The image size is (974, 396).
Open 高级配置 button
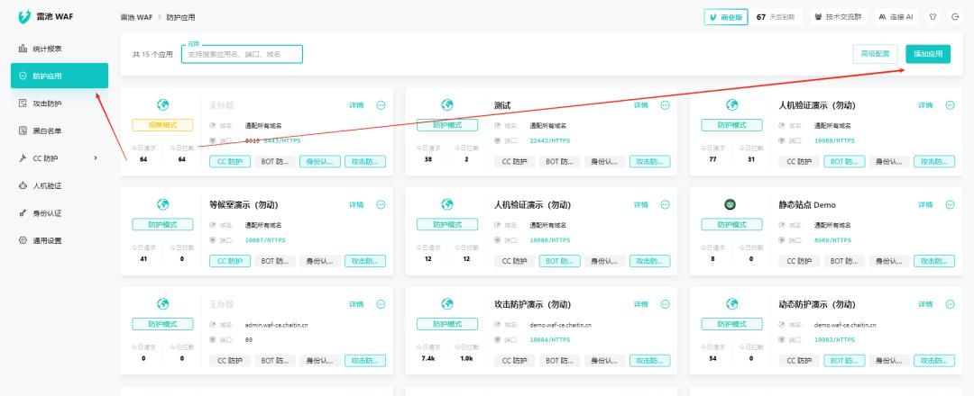[x=875, y=54]
